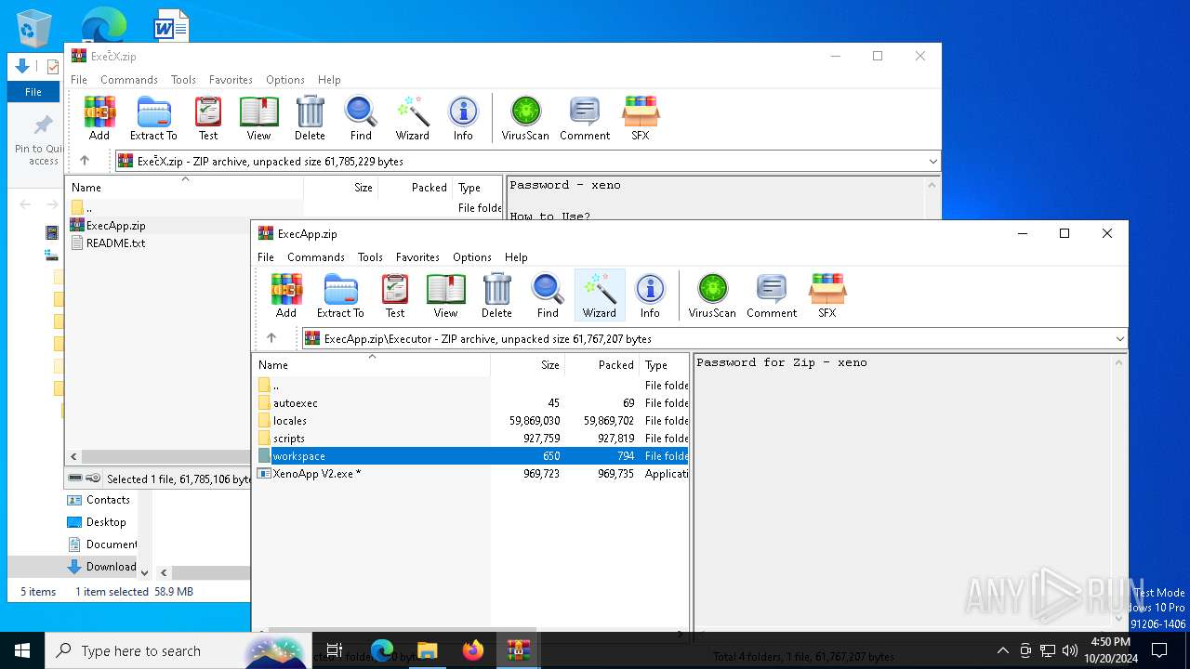The height and width of the screenshot is (669, 1190).
Task: Open File Explorer from taskbar
Action: click(428, 650)
